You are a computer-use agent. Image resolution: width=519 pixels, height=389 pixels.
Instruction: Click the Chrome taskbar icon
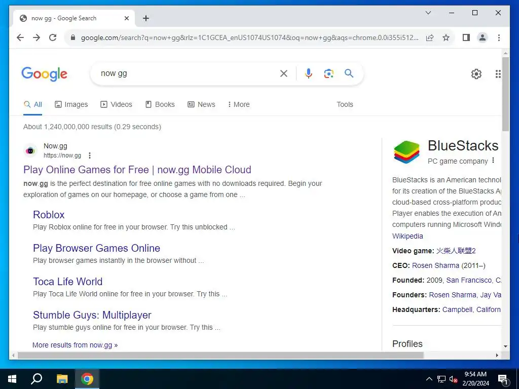coord(87,379)
